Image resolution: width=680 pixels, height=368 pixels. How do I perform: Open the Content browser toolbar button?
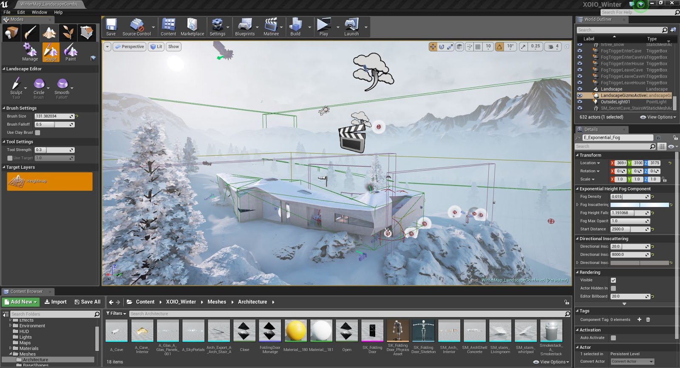[168, 27]
